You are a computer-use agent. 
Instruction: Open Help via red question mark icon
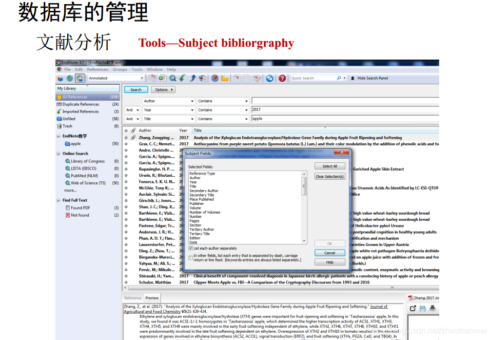(282, 79)
